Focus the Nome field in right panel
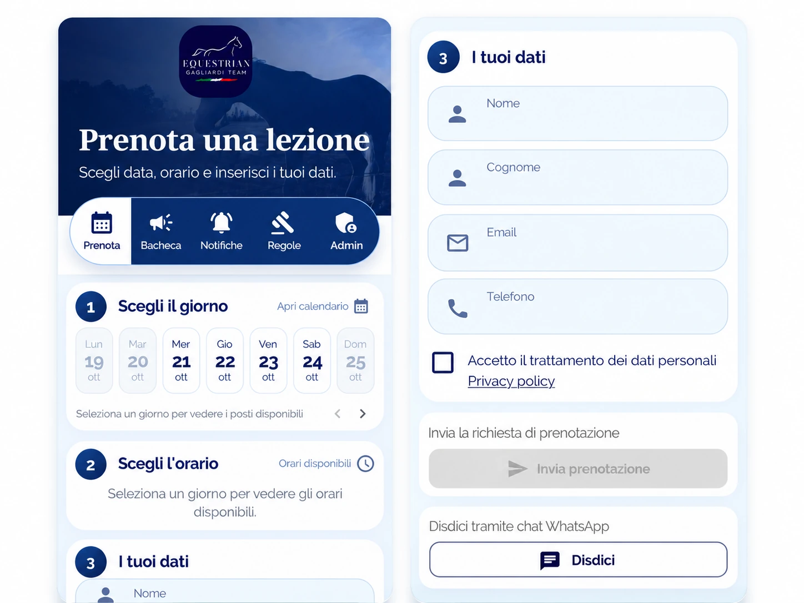 (577, 113)
